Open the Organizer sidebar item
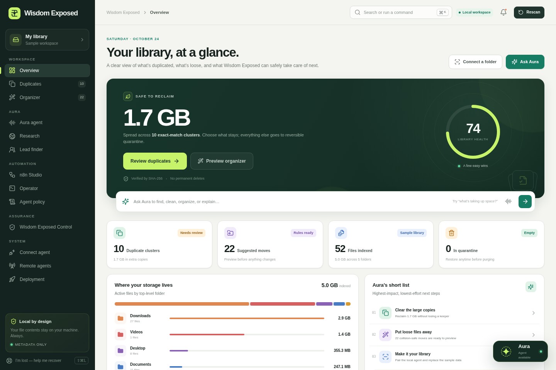This screenshot has height=370, width=556. (47, 98)
